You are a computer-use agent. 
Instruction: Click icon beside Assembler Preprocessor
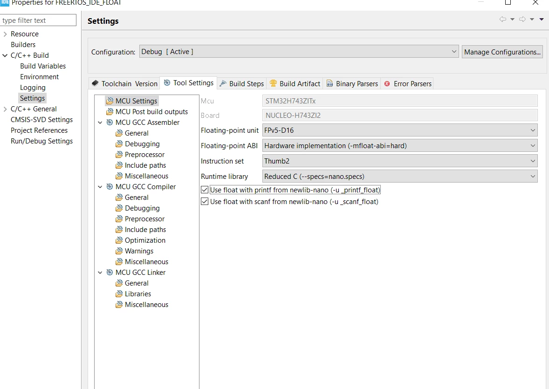click(x=119, y=154)
